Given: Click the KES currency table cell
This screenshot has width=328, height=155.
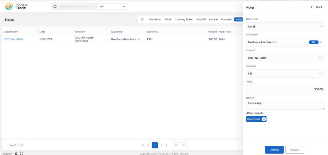Looking at the screenshot, I should click(149, 39).
